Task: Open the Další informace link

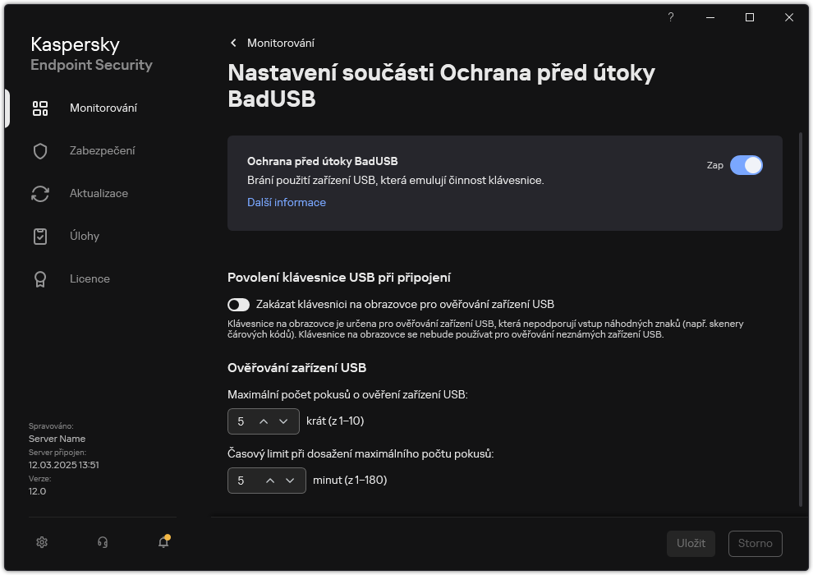Action: click(x=286, y=202)
